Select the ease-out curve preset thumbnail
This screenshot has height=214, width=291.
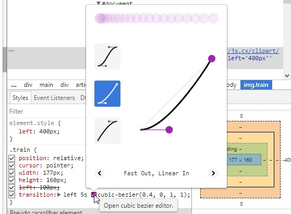tap(107, 131)
